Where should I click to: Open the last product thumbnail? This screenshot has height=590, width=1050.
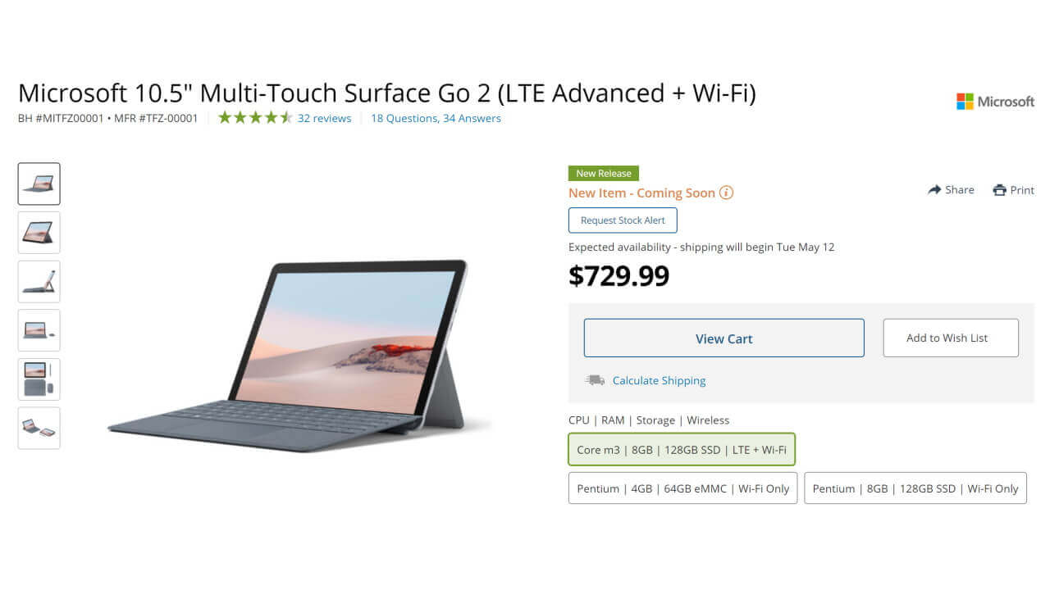(39, 428)
